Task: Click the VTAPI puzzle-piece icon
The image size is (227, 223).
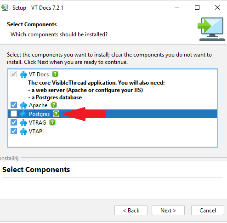Action: [x=23, y=132]
